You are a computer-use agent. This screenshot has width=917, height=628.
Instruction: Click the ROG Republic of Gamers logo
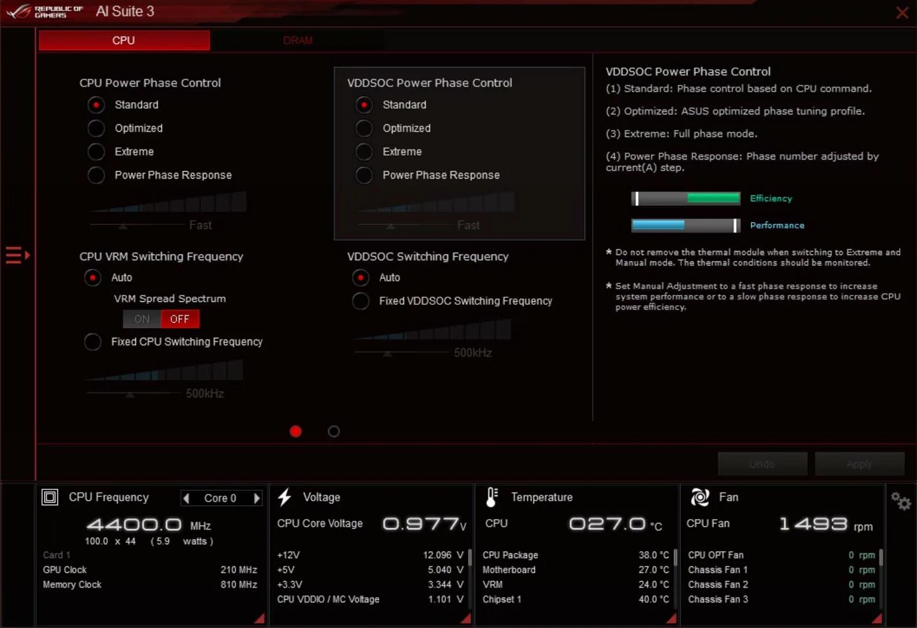pyautogui.click(x=45, y=12)
